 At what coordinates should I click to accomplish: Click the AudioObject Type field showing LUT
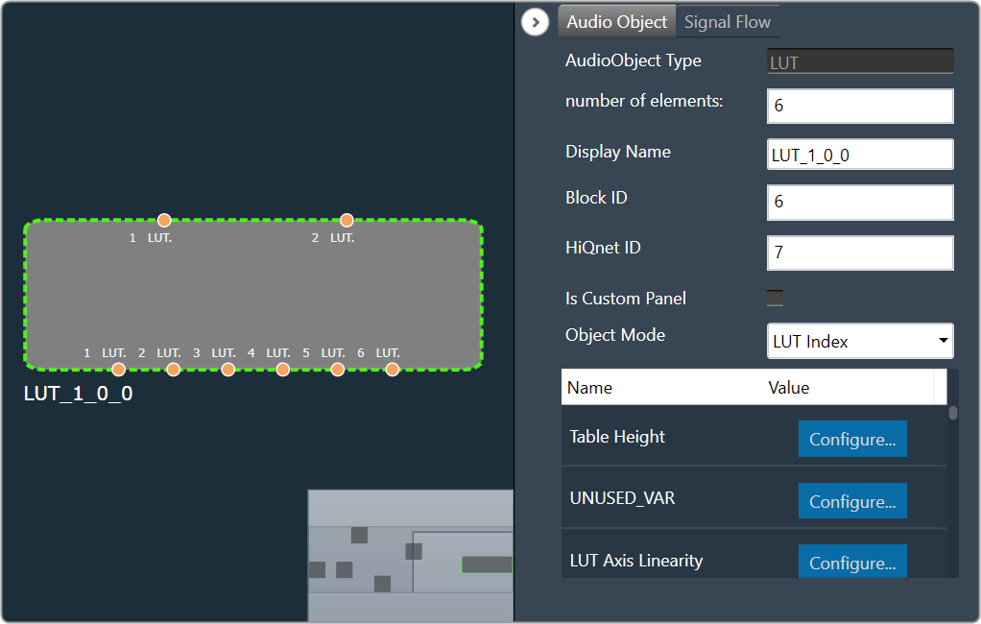tap(860, 62)
